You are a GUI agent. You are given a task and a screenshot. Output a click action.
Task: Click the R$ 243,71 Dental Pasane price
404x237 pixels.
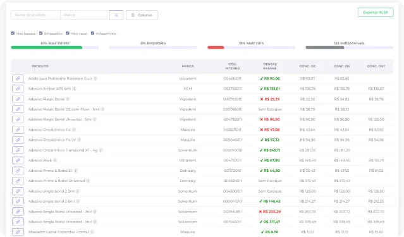270,150
